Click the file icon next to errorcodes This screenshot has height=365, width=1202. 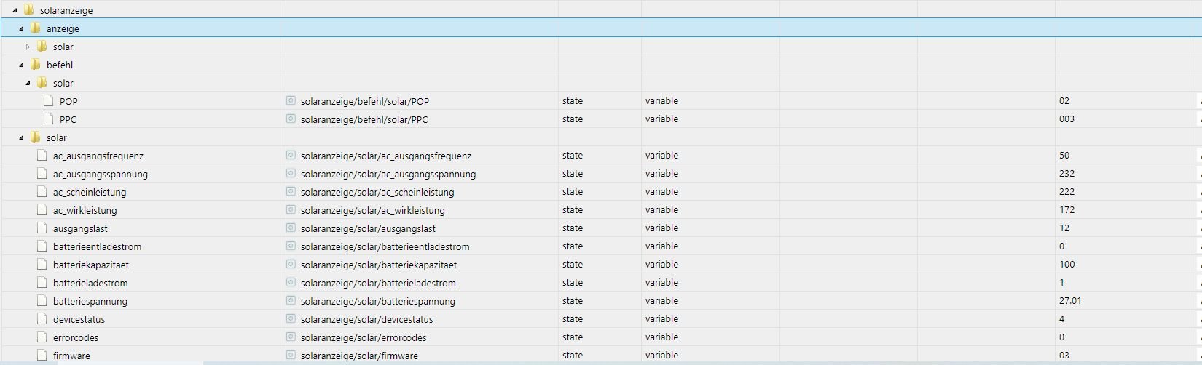pos(43,337)
